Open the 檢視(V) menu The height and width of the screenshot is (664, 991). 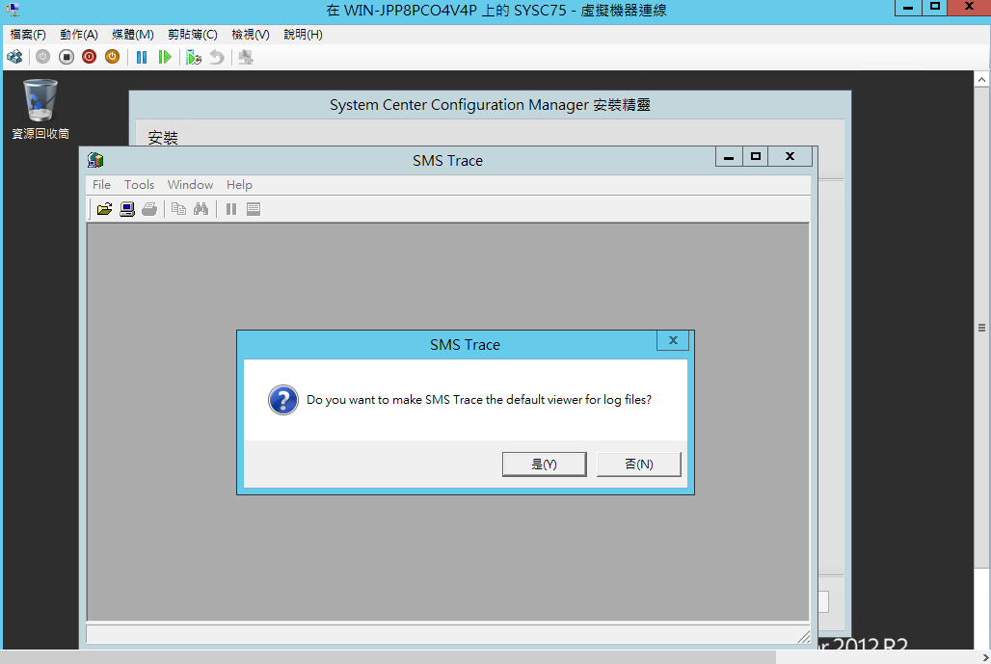tap(251, 34)
